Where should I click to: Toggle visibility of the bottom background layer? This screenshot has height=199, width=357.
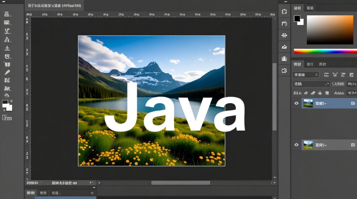[x=296, y=145]
